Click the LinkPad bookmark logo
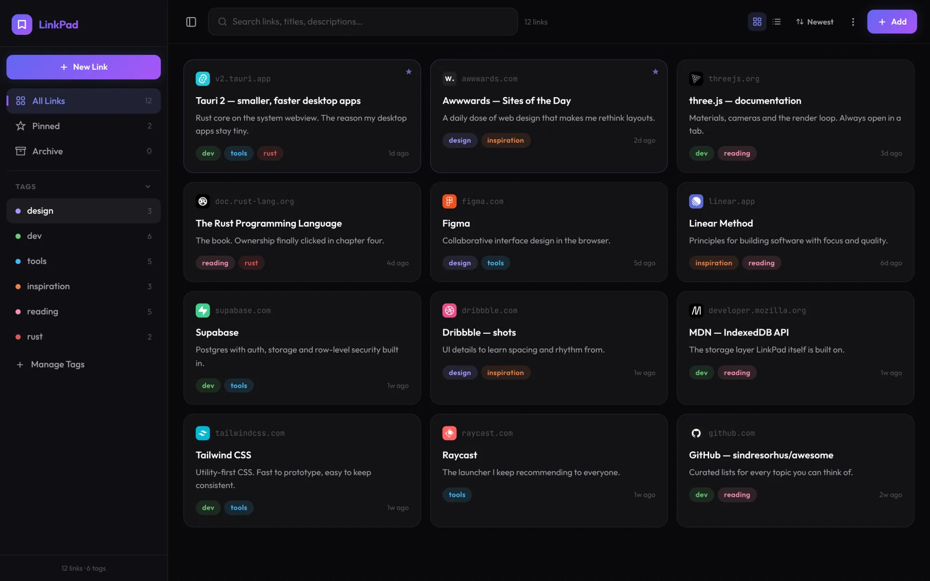This screenshot has width=930, height=581. [x=22, y=24]
